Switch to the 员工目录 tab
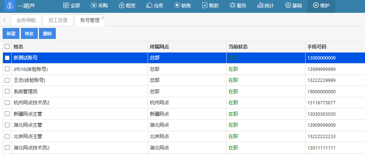The height and width of the screenshot is (155, 365). pos(58,21)
